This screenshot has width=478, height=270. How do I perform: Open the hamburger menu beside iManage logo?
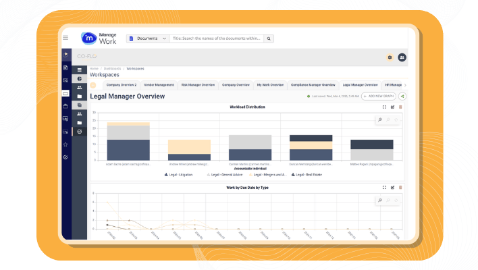65,38
